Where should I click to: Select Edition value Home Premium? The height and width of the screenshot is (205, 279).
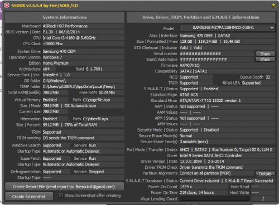pos(56,63)
